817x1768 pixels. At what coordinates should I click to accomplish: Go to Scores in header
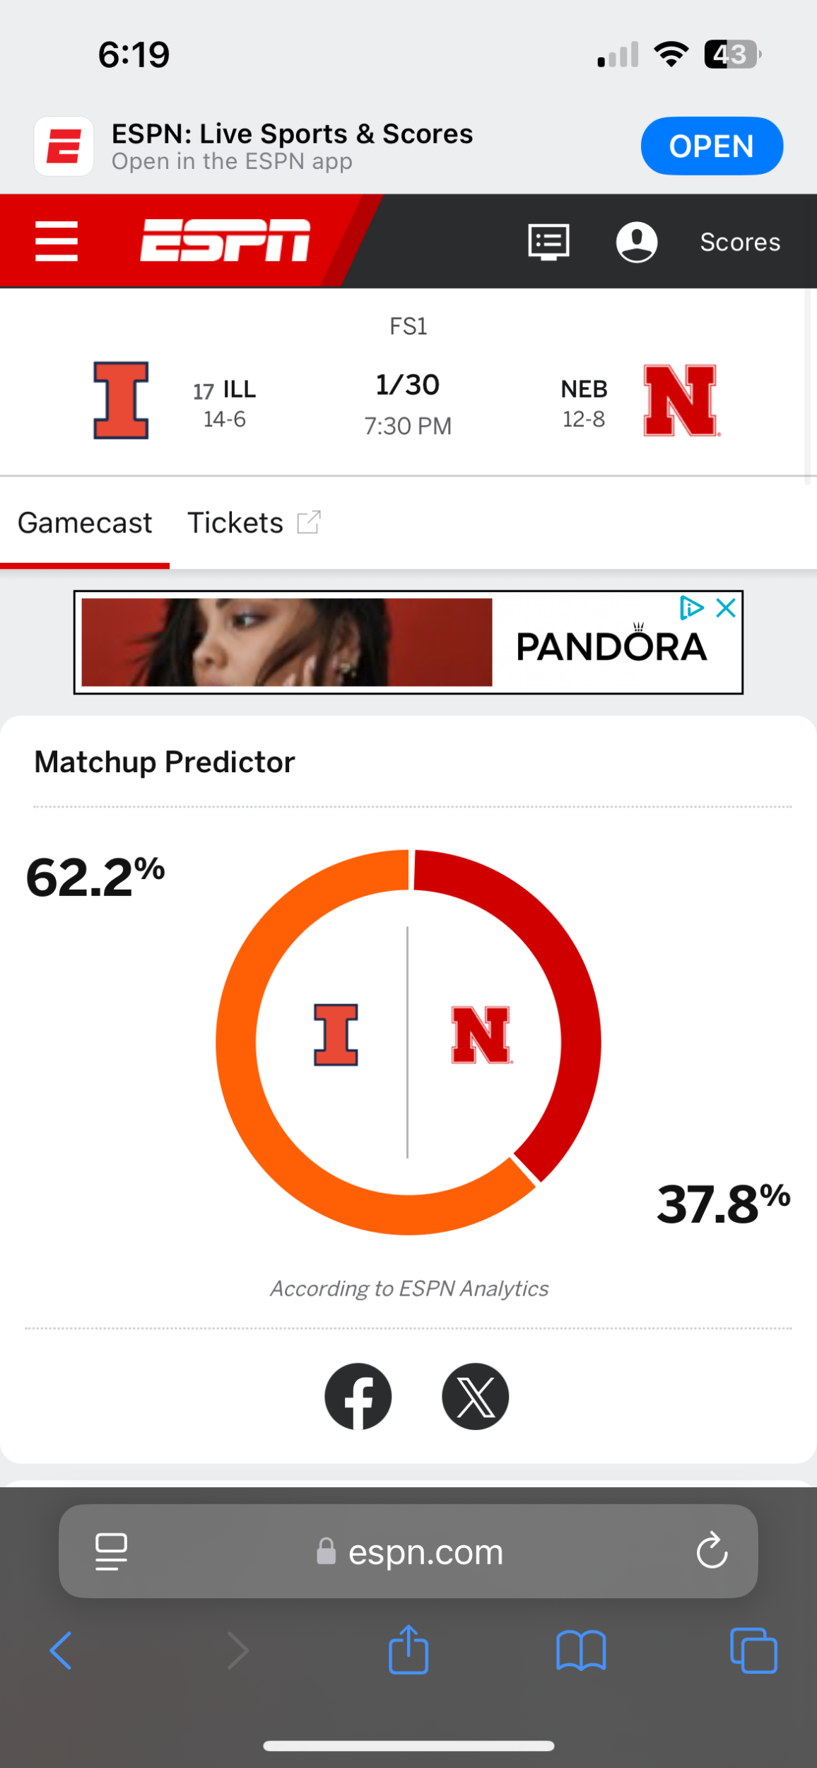click(x=740, y=242)
